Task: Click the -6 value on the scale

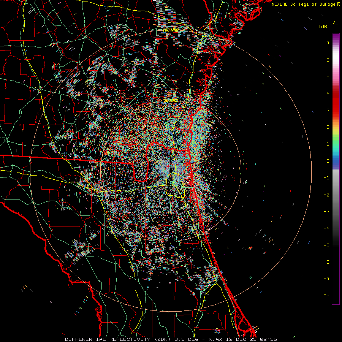Action: click(x=326, y=262)
